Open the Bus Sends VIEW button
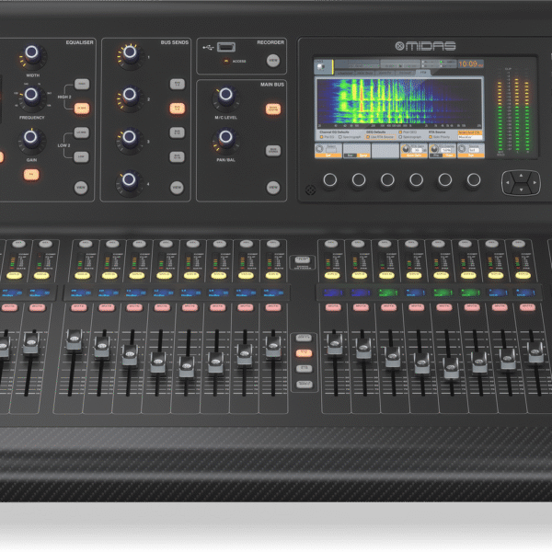The image size is (552, 552). pos(177,188)
